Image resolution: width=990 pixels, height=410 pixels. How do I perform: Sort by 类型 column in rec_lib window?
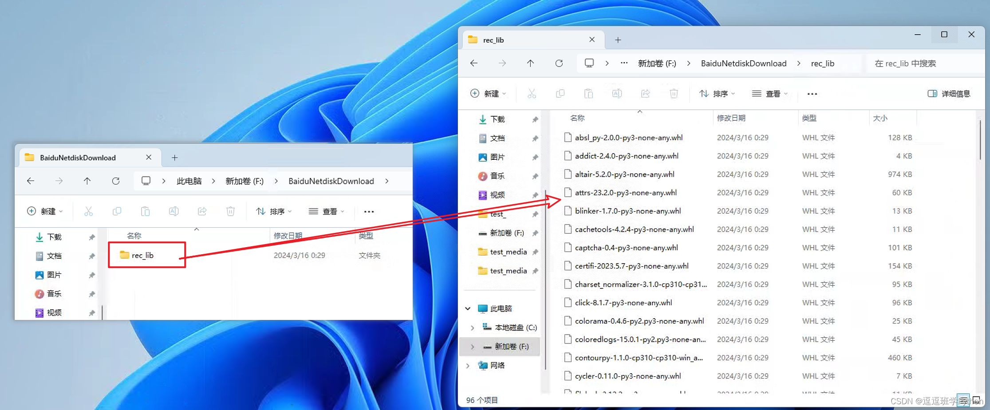pyautogui.click(x=809, y=118)
